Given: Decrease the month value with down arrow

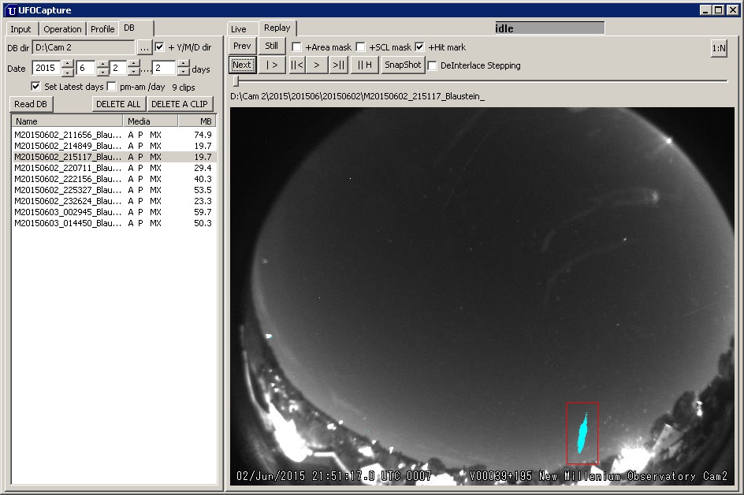Looking at the screenshot, I should point(102,73).
